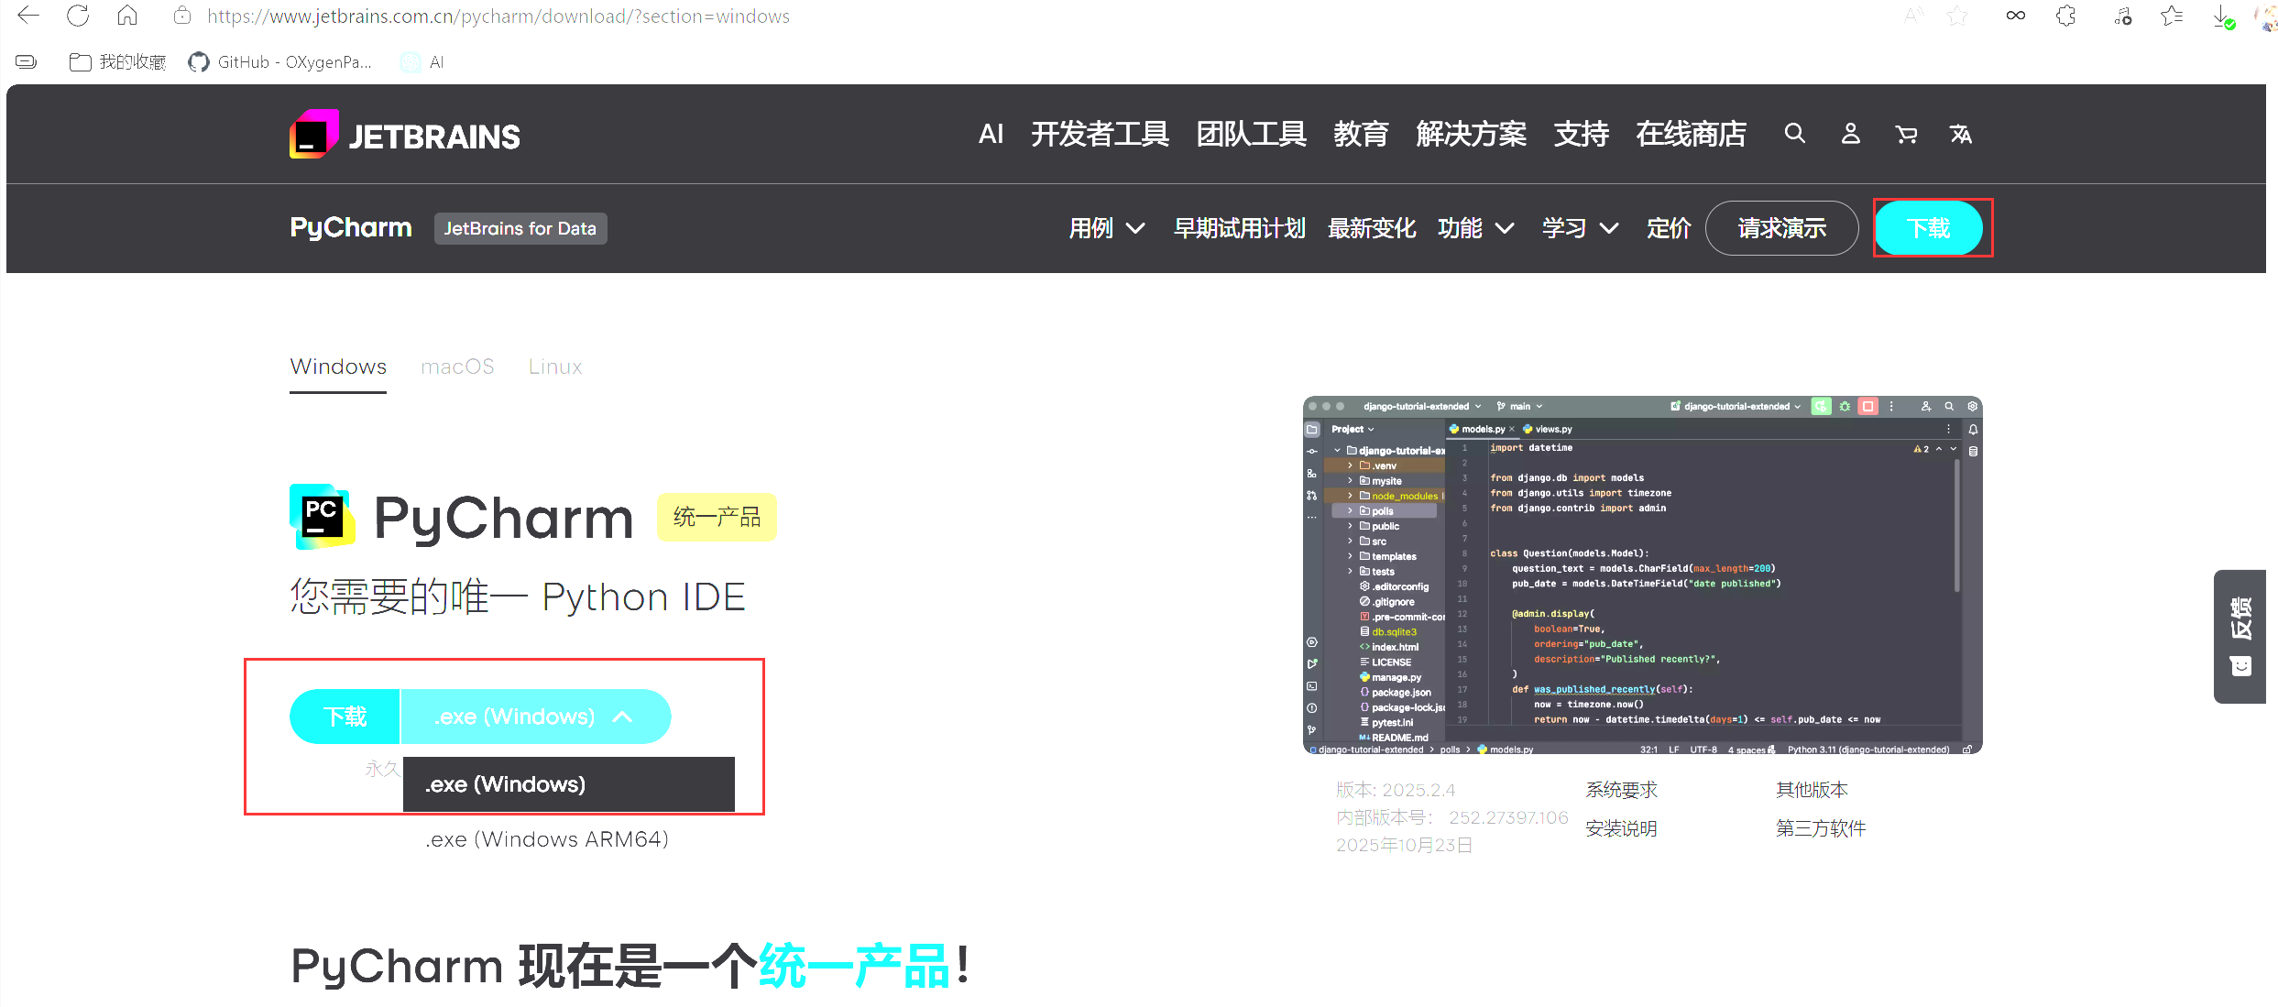Refresh the page with reload icon
This screenshot has height=1007, width=2278.
pyautogui.click(x=78, y=16)
